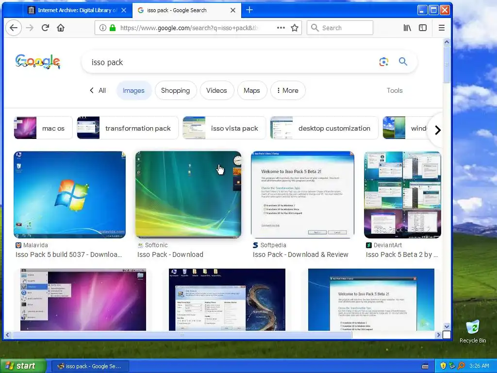This screenshot has width=497, height=373.
Task: Show more suggestion chips with right chevron
Action: tap(437, 130)
